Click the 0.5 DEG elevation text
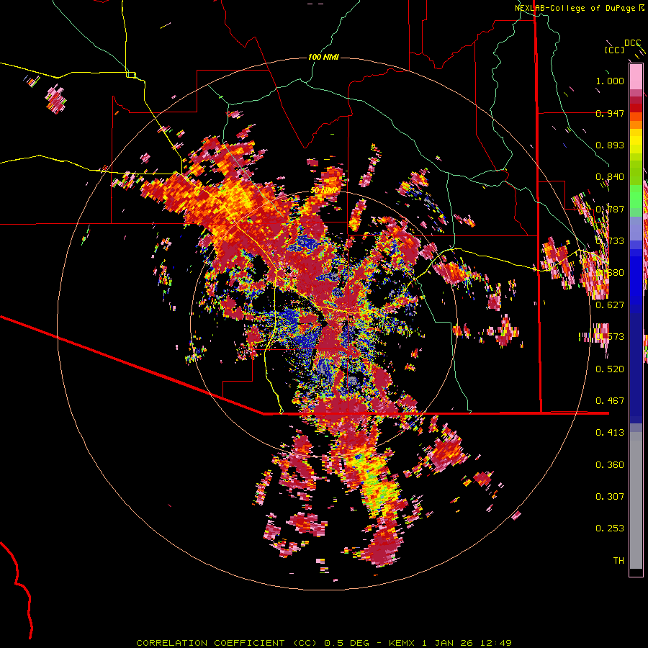The height and width of the screenshot is (648, 648). tap(347, 643)
